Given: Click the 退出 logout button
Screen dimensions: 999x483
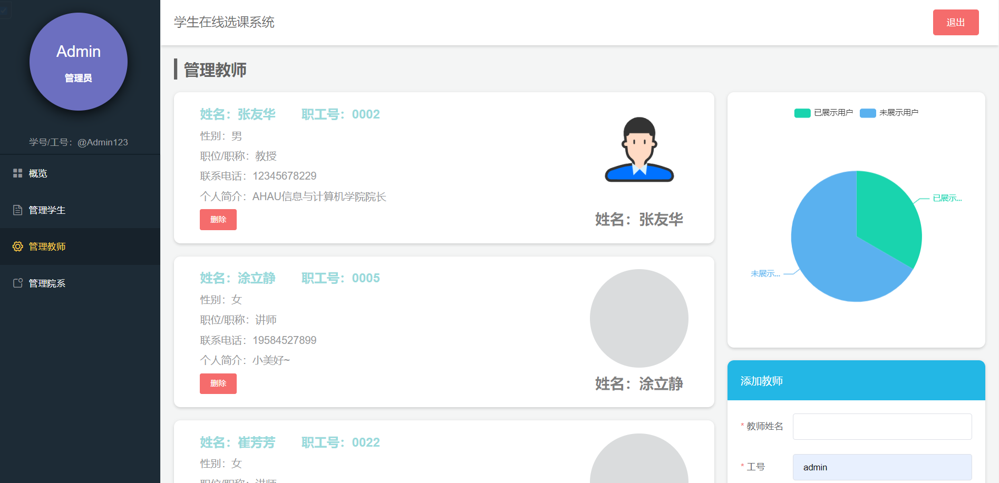Looking at the screenshot, I should 956,23.
